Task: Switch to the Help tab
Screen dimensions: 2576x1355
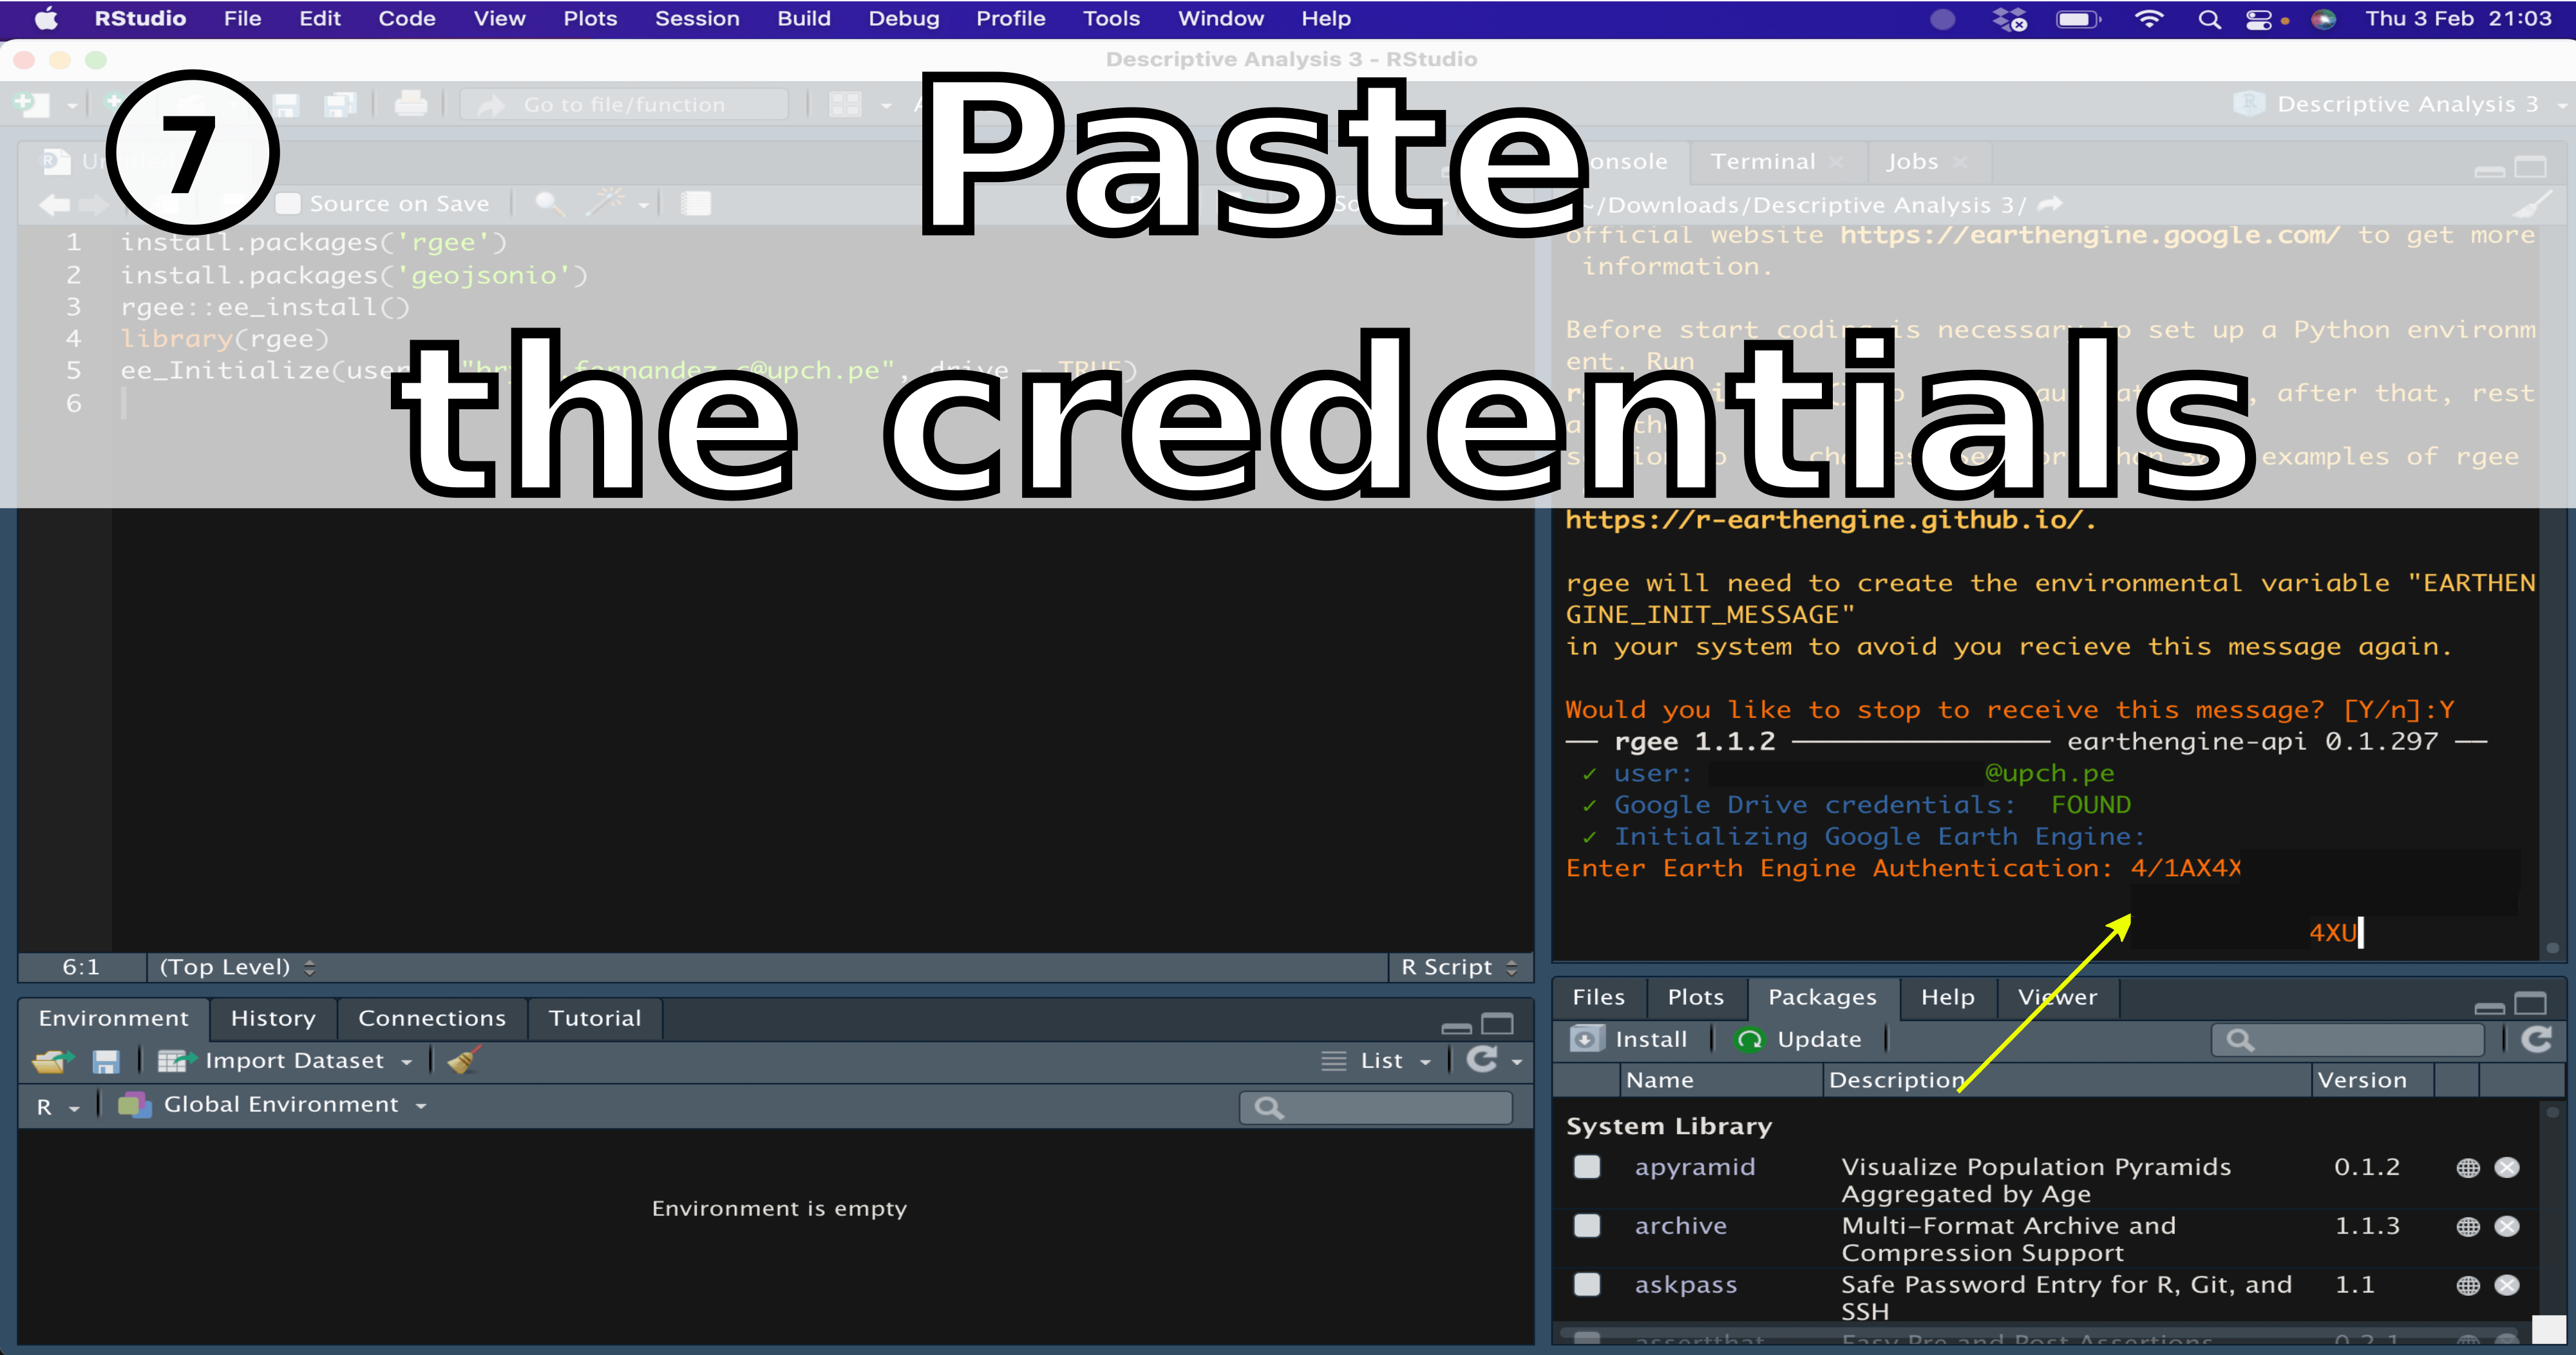Action: point(1947,997)
